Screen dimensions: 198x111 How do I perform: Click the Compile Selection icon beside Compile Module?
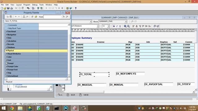41,8
